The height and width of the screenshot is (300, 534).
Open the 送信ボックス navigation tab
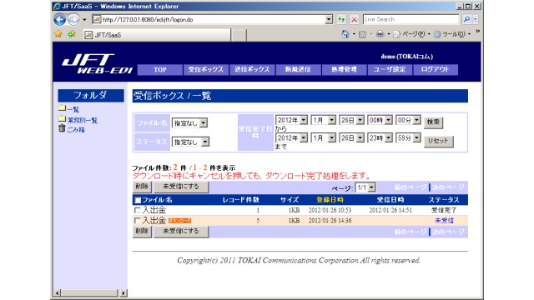point(252,70)
